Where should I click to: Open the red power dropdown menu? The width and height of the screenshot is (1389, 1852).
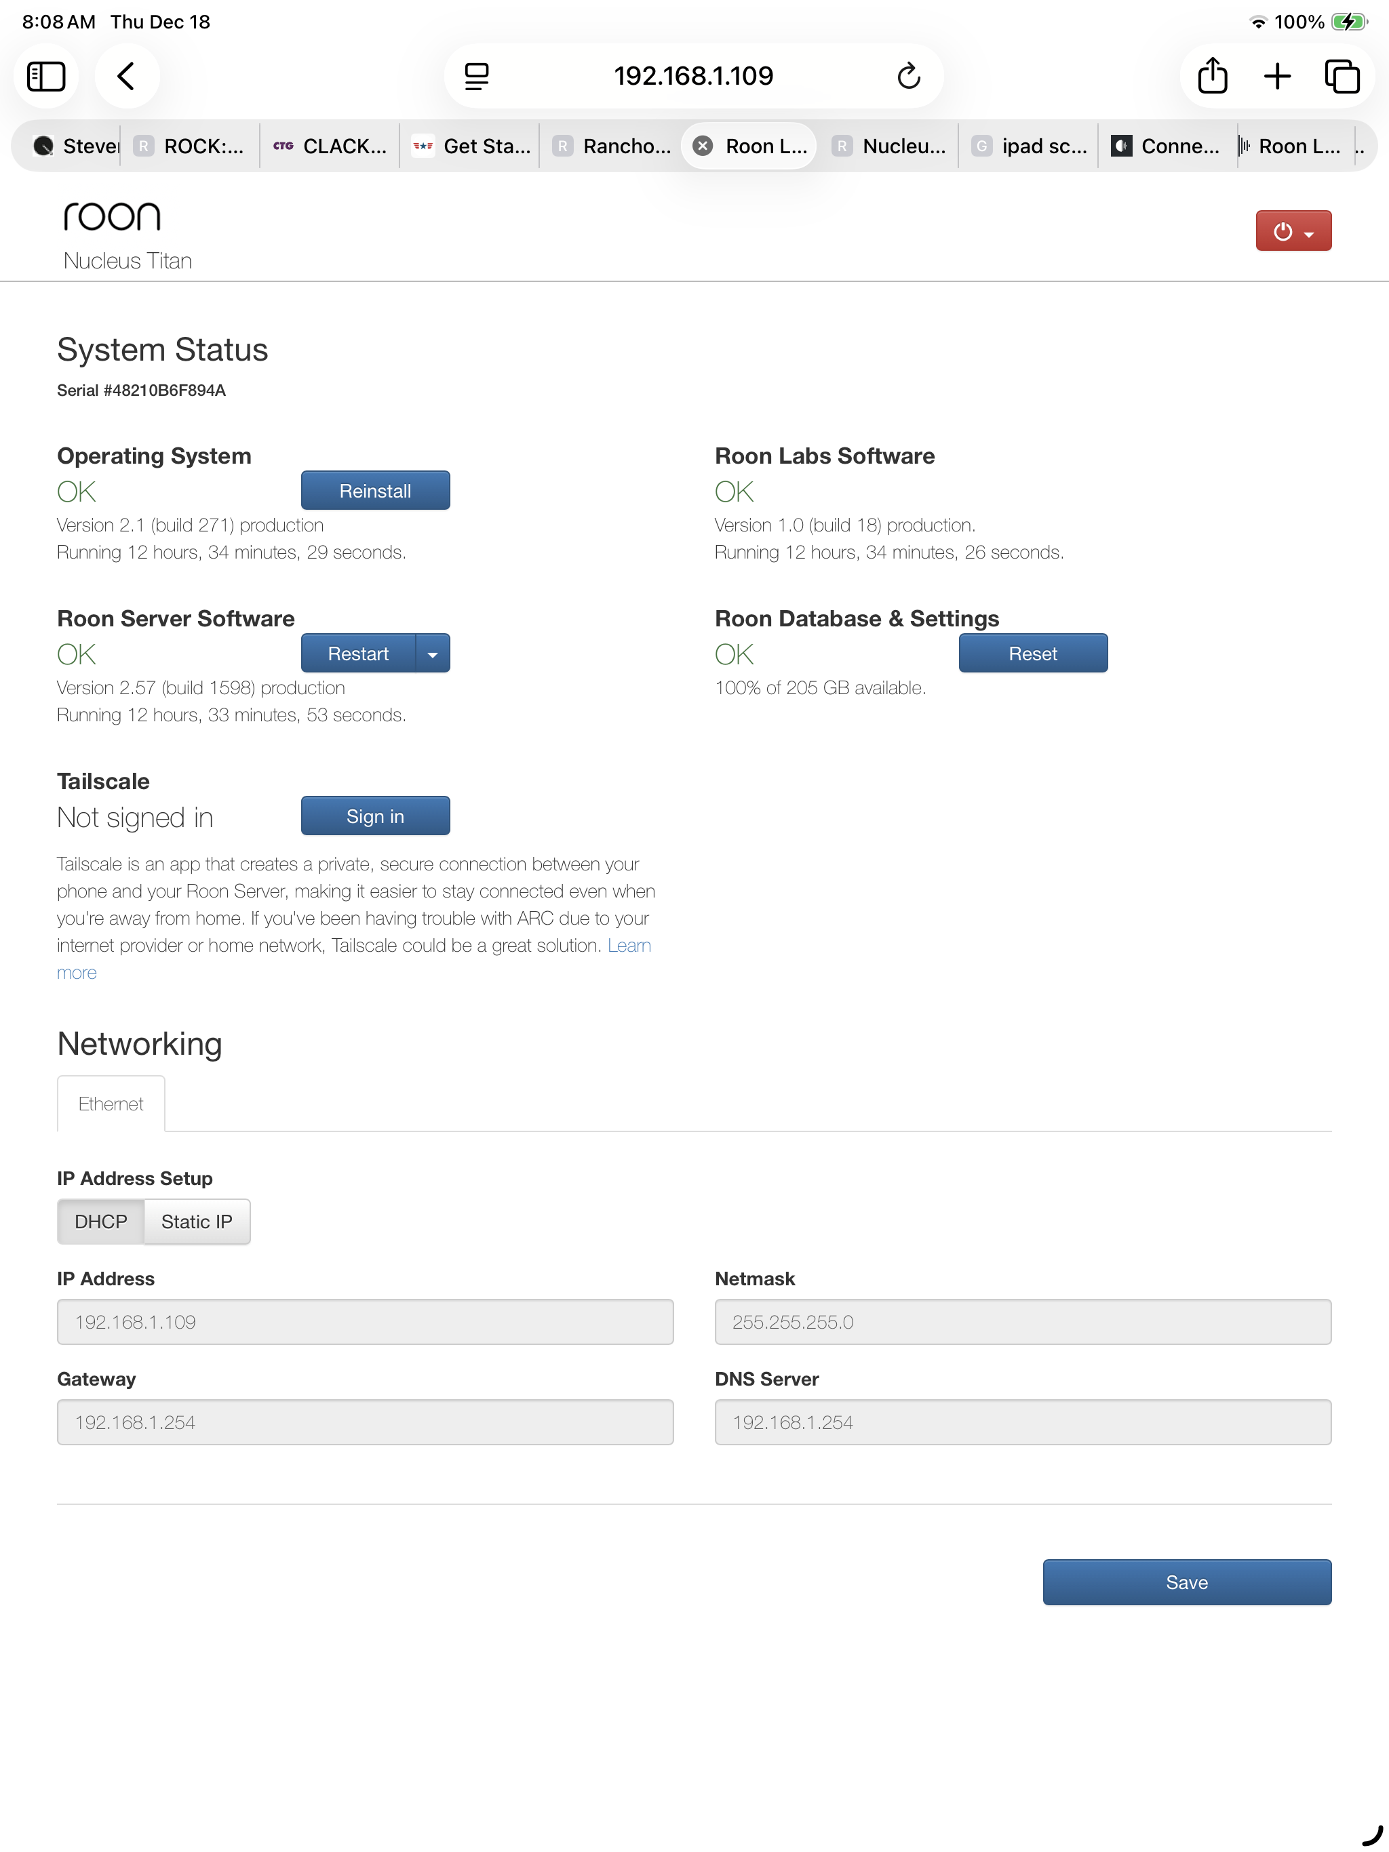pos(1293,231)
